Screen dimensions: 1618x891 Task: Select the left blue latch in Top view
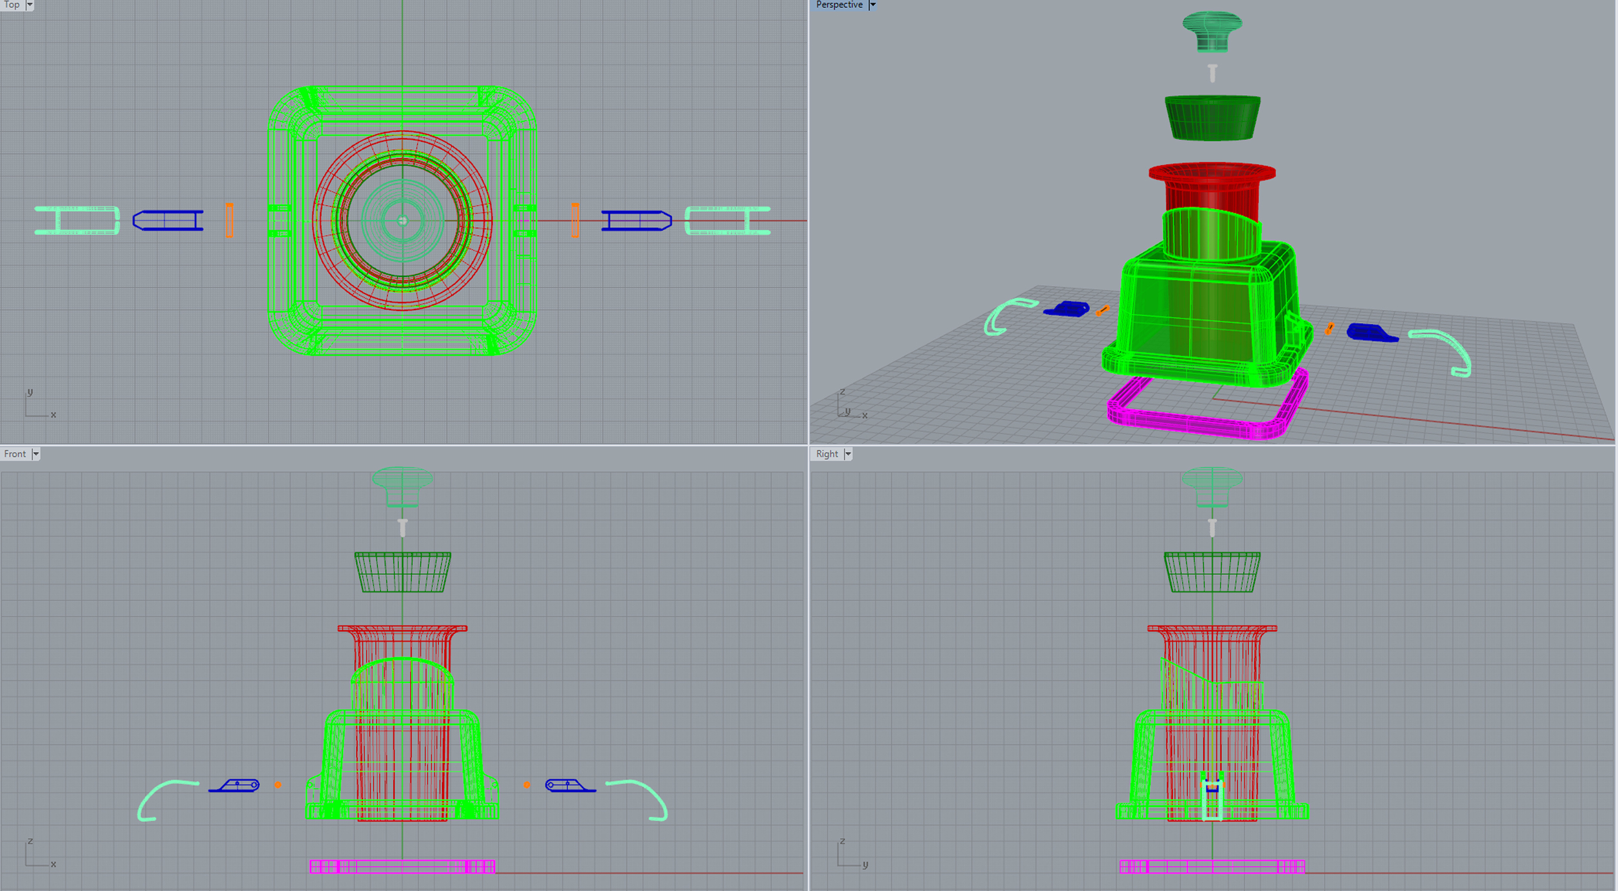[x=168, y=220]
